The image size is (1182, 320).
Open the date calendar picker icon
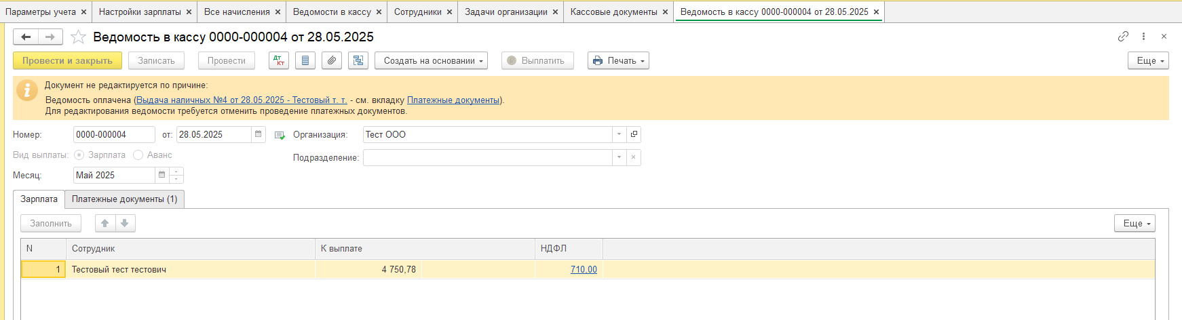click(x=258, y=135)
